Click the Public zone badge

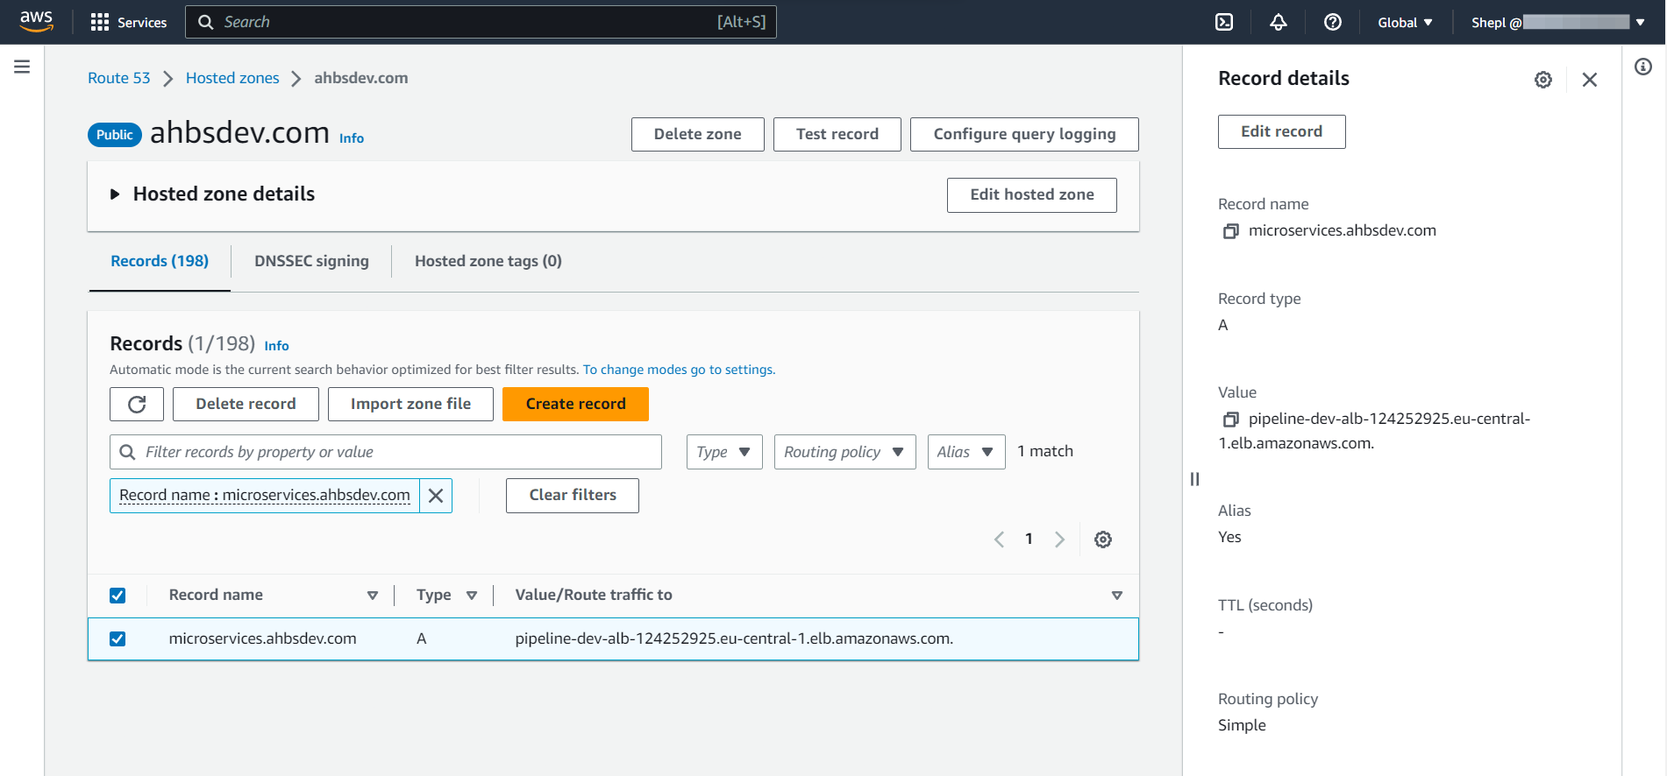115,135
